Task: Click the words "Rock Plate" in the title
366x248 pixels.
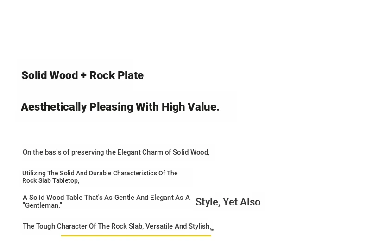Action: (116, 75)
